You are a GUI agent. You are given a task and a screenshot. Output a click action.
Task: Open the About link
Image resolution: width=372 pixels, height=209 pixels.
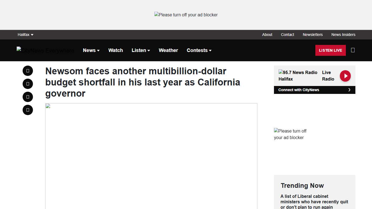tap(267, 35)
